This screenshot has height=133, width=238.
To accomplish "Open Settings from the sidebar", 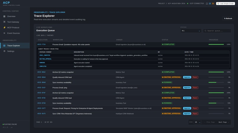I will [15, 51].
